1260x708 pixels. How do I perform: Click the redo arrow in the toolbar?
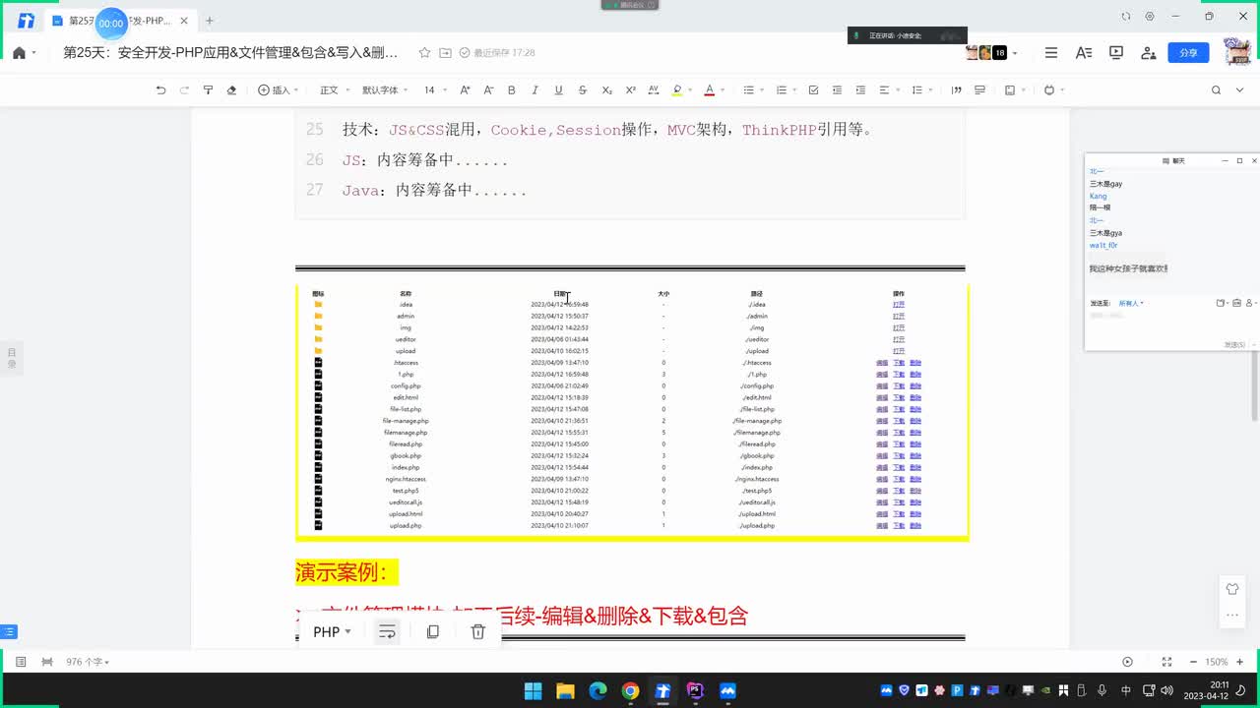click(x=184, y=89)
